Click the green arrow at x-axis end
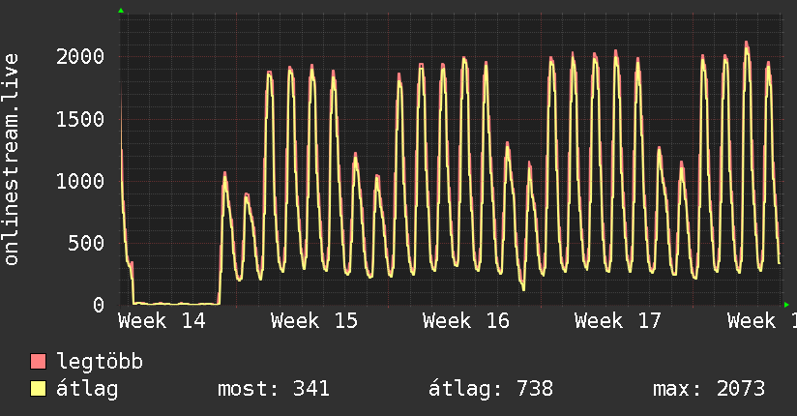This screenshot has height=416, width=797. 786,305
